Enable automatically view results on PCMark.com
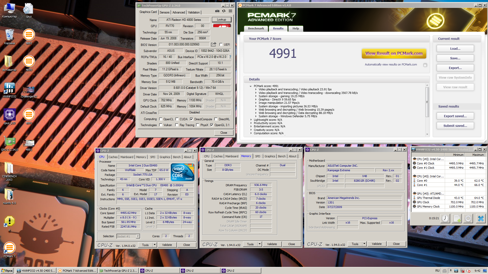The height and width of the screenshot is (274, 488). click(425, 65)
